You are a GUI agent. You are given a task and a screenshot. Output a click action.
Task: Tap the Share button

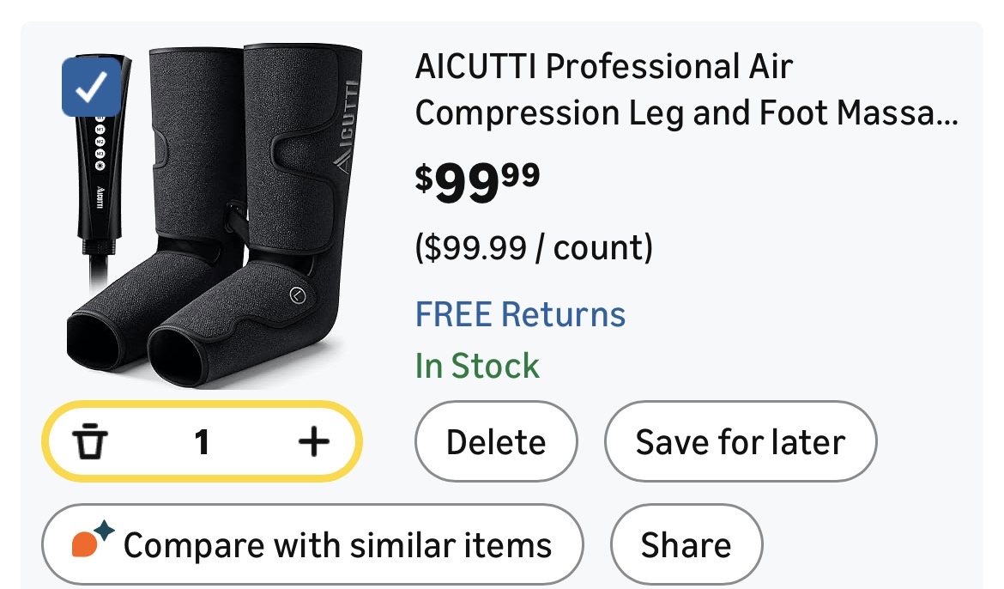point(686,545)
